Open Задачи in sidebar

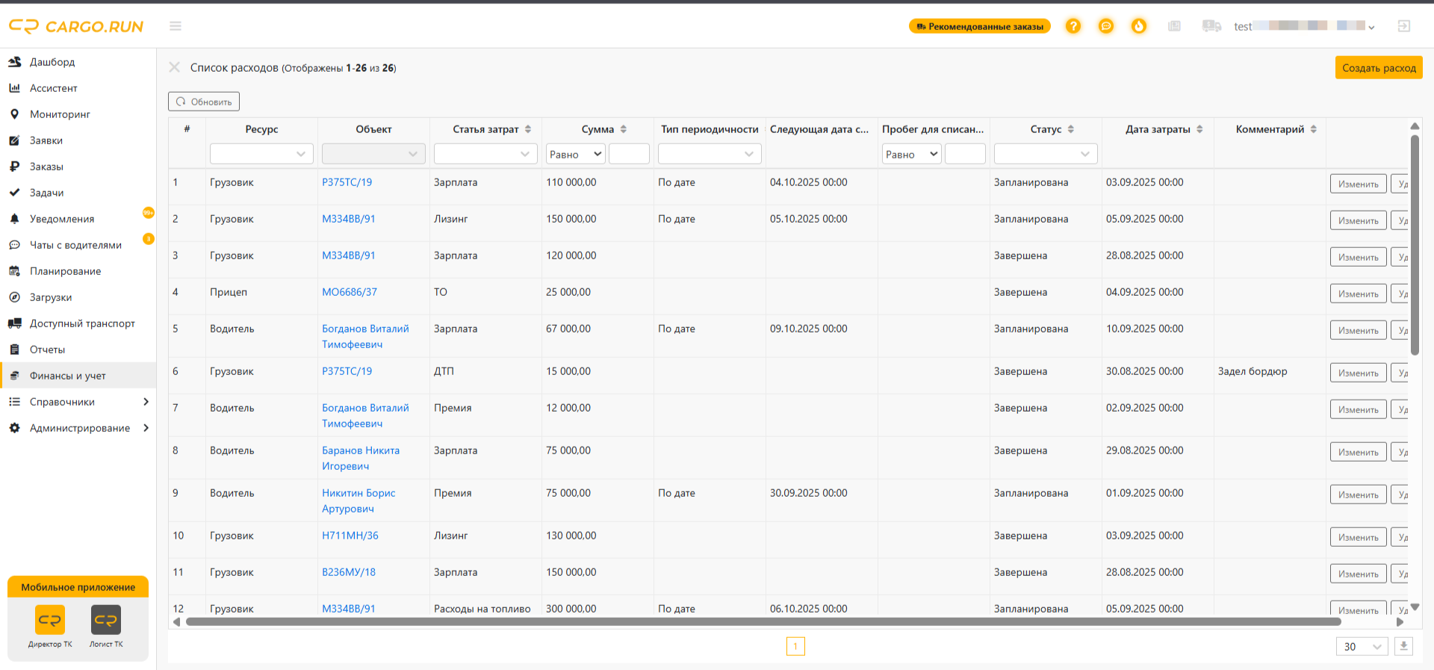tap(78, 193)
